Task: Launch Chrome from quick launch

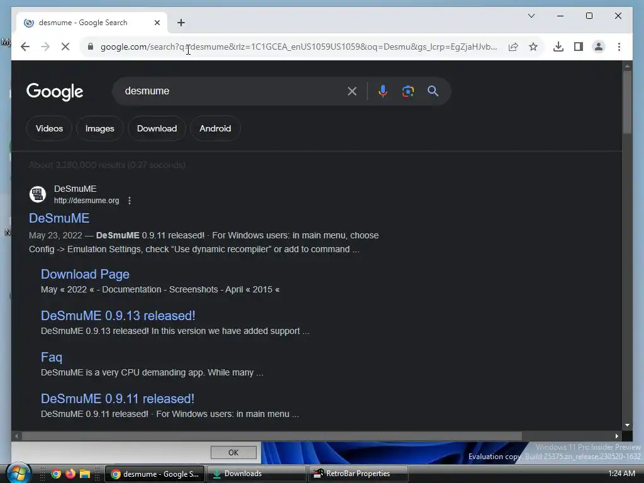Action: (x=56, y=474)
